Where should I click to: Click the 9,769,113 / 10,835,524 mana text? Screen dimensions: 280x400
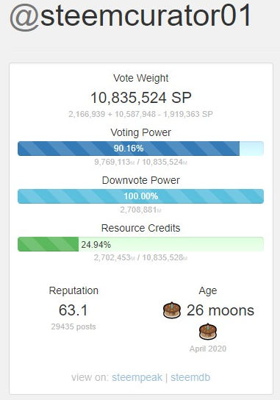point(141,162)
